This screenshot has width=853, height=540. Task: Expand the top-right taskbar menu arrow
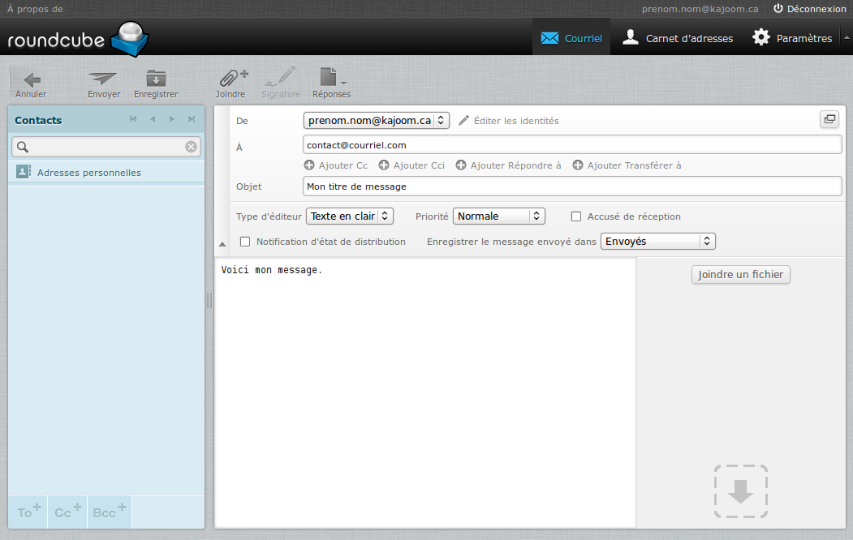coord(847,37)
